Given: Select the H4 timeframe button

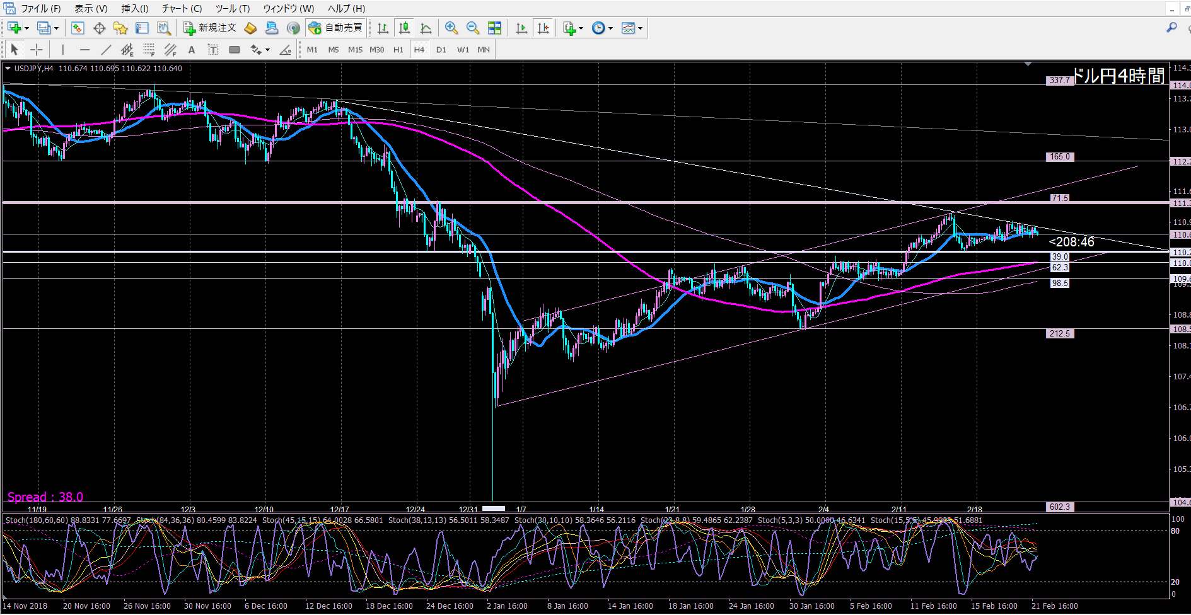Looking at the screenshot, I should click(x=419, y=49).
